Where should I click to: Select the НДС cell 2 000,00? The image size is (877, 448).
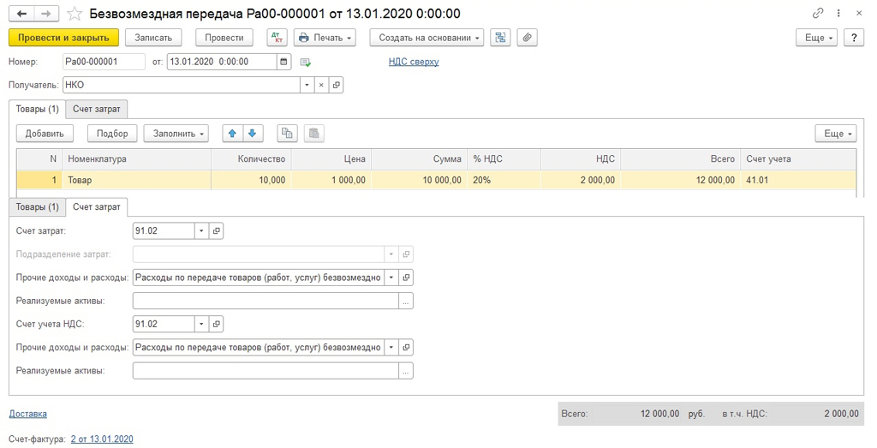point(581,180)
